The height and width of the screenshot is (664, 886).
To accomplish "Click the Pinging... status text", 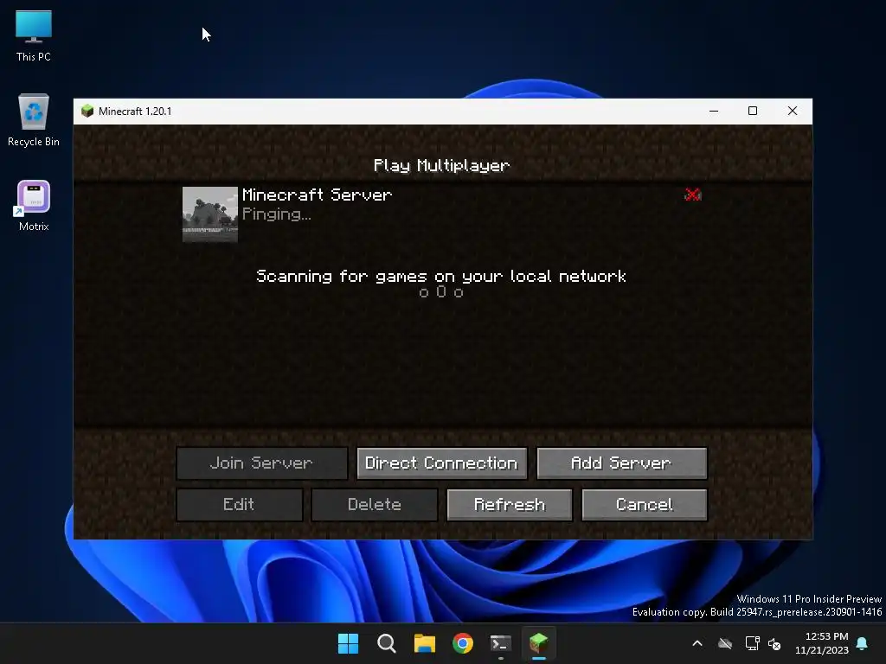I will [x=276, y=214].
